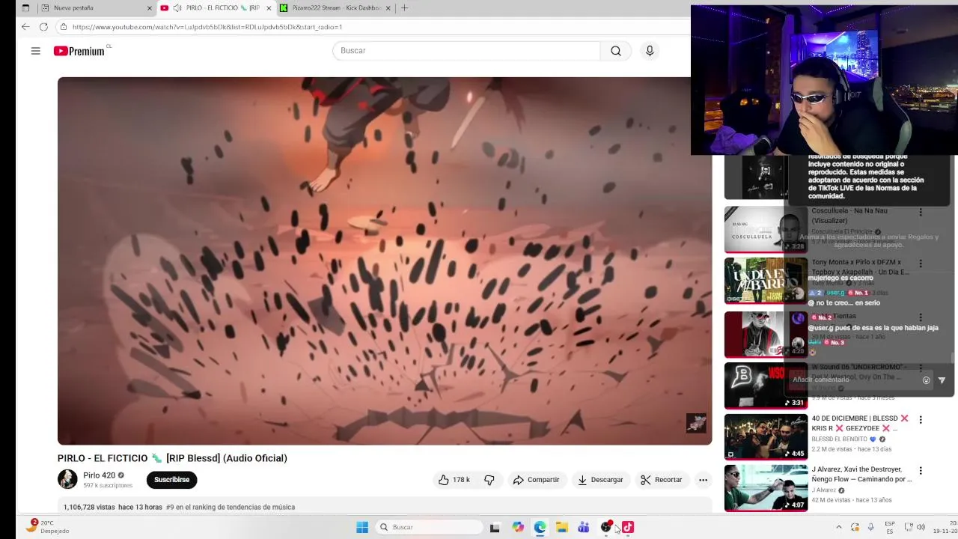The width and height of the screenshot is (958, 539).
Task: Click the channel watermark in the video corner
Action: point(696,423)
